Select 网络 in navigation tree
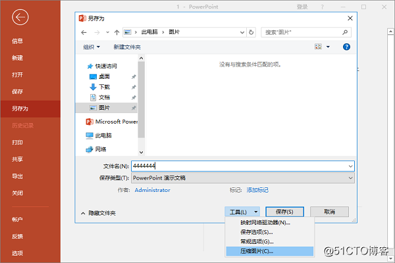Viewport: 395px width, 263px height. 96,149
